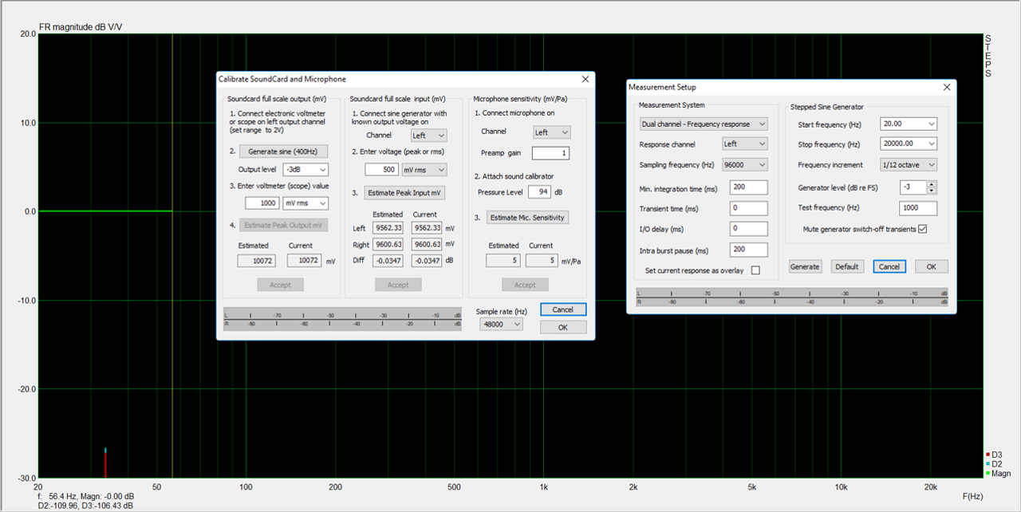
Task: Click Default button in Measurement Setup
Action: pyautogui.click(x=847, y=266)
